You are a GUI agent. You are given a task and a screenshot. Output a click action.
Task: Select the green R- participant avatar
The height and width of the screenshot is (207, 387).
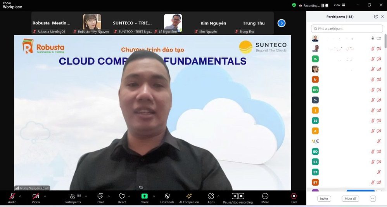315,59
